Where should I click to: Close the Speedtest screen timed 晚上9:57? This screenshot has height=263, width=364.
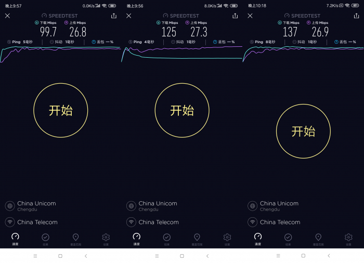(7, 16)
